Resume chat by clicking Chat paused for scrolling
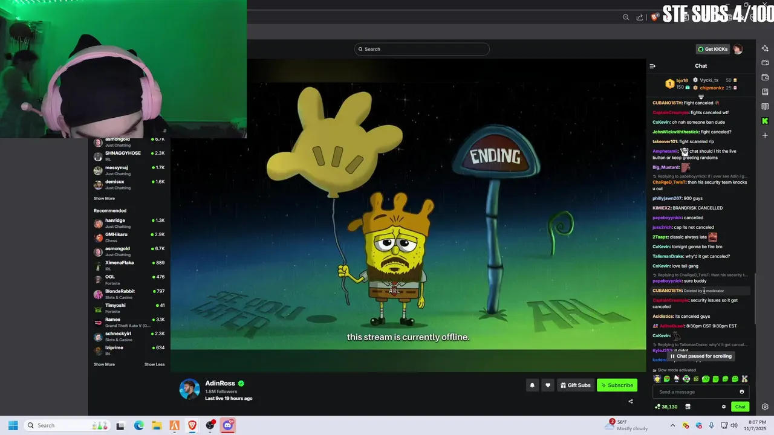 tap(701, 356)
